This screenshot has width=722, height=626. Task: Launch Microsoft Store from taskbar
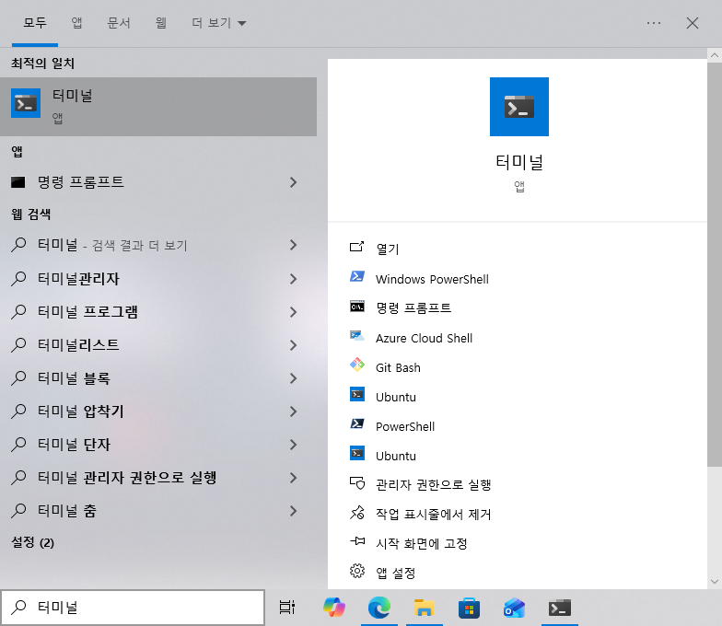(x=469, y=608)
